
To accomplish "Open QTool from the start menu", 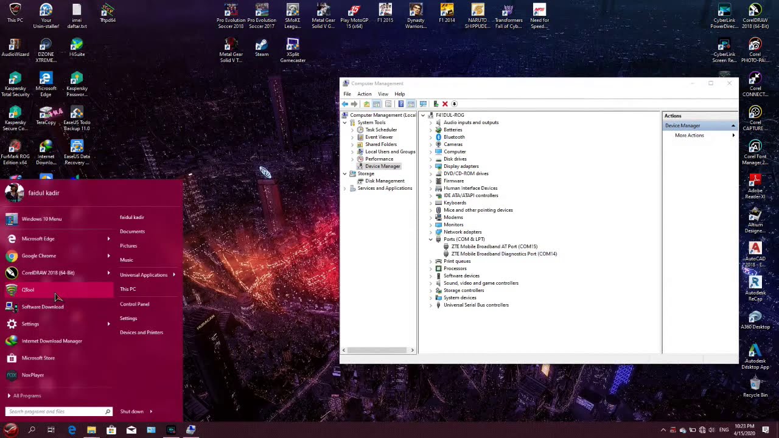I will coord(58,290).
